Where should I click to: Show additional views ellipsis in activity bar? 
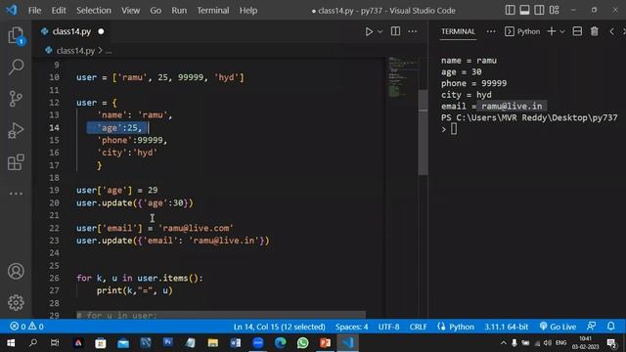coord(16,194)
